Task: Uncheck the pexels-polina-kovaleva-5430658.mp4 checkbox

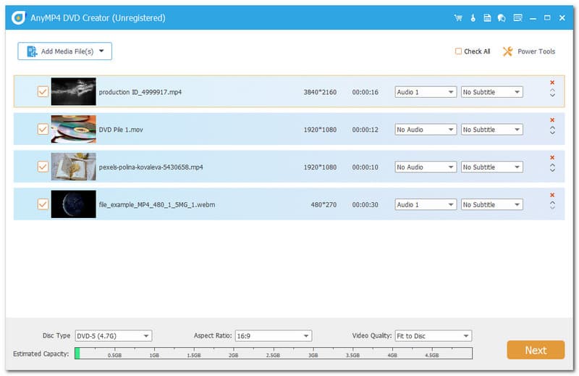Action: point(43,167)
